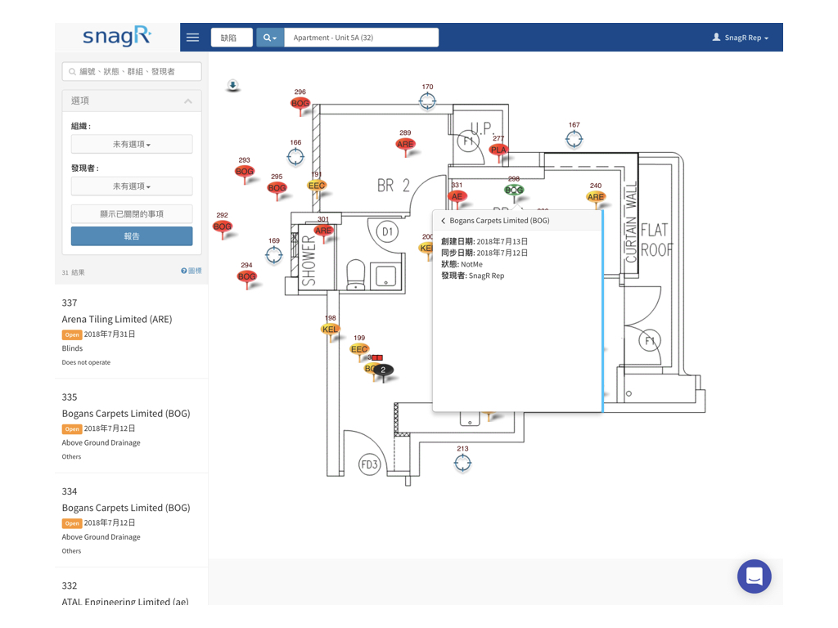
Task: Open defect 337 Arena Tiling Limited
Action: 132,332
